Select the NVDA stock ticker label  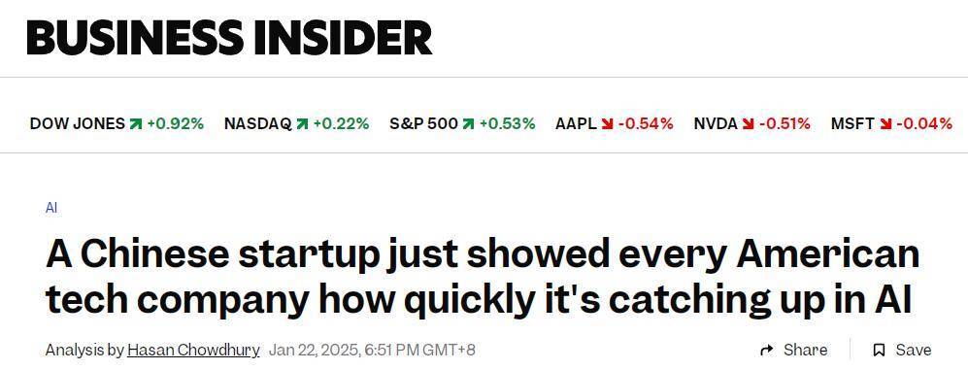coord(716,124)
